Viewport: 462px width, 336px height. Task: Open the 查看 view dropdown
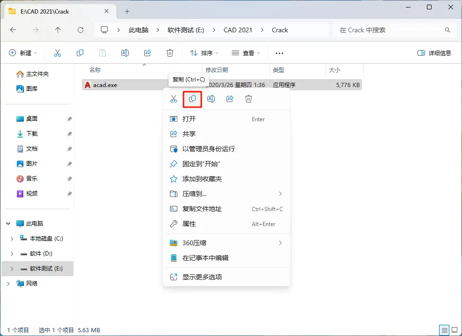click(x=246, y=53)
